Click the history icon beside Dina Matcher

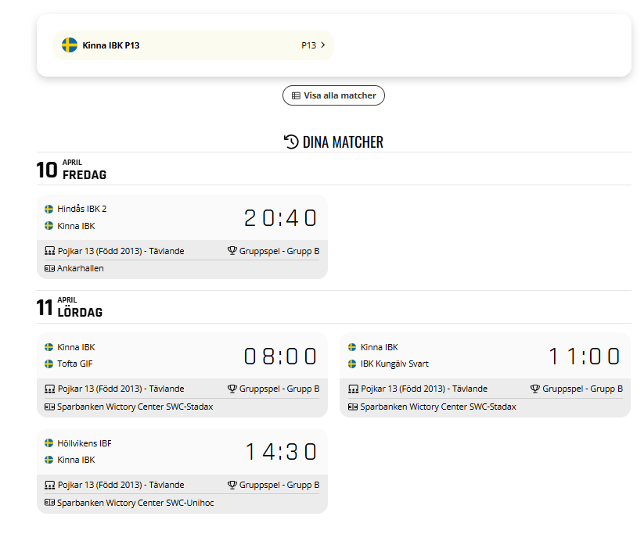[x=291, y=142]
